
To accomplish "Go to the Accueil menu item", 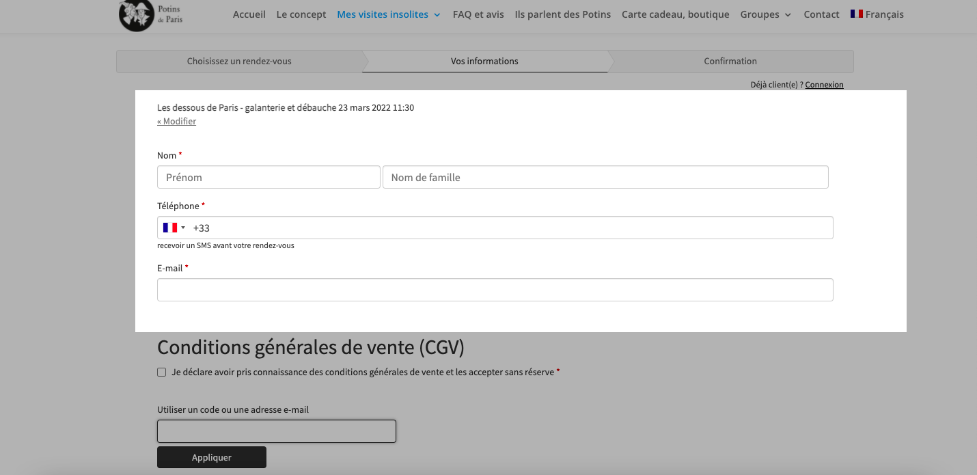I will pyautogui.click(x=249, y=14).
